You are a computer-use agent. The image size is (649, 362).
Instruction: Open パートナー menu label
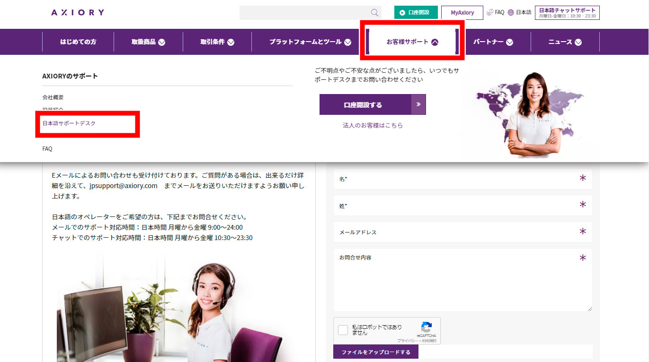click(x=488, y=42)
